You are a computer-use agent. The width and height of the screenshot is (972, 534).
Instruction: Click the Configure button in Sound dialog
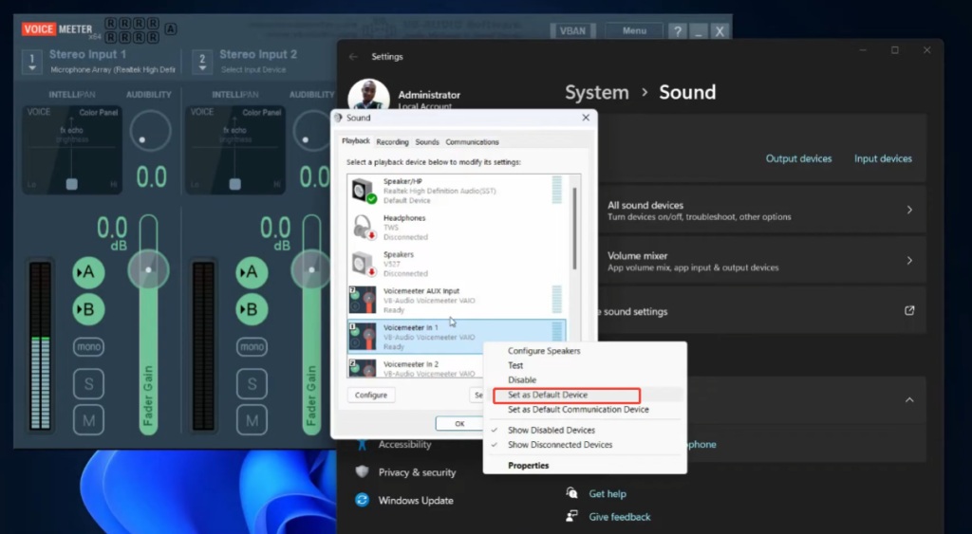(371, 396)
